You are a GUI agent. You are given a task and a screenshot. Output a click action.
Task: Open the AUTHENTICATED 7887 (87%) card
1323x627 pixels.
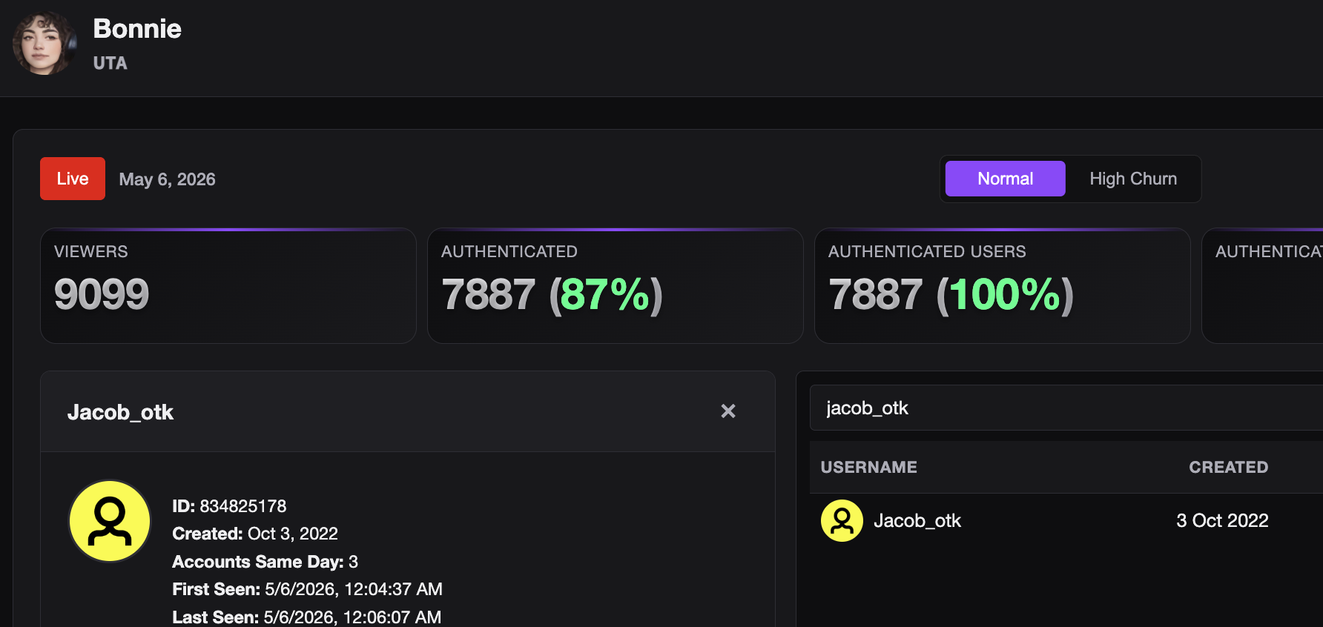[616, 285]
